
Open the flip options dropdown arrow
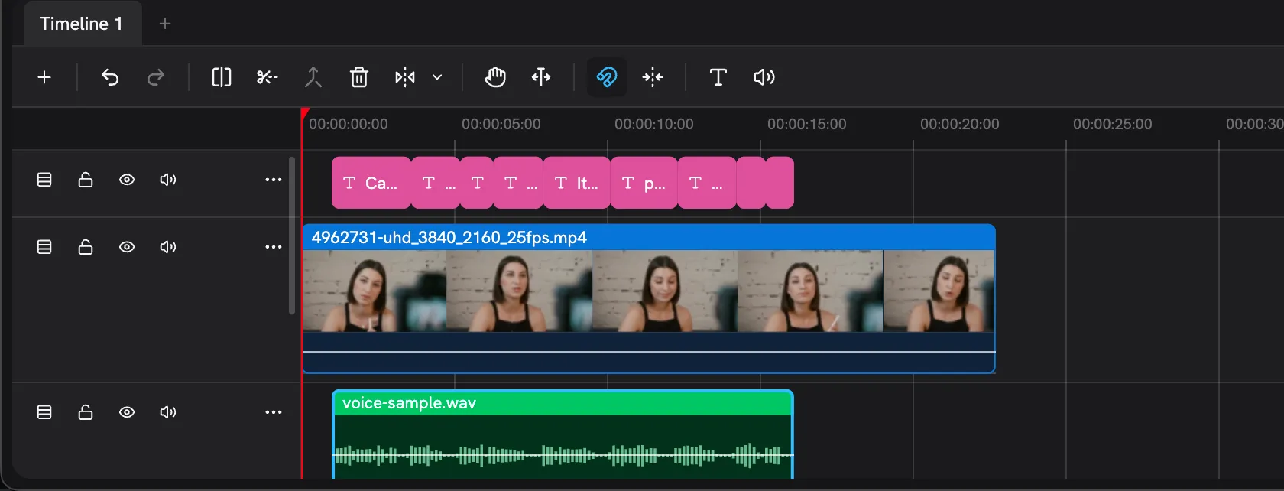[437, 77]
